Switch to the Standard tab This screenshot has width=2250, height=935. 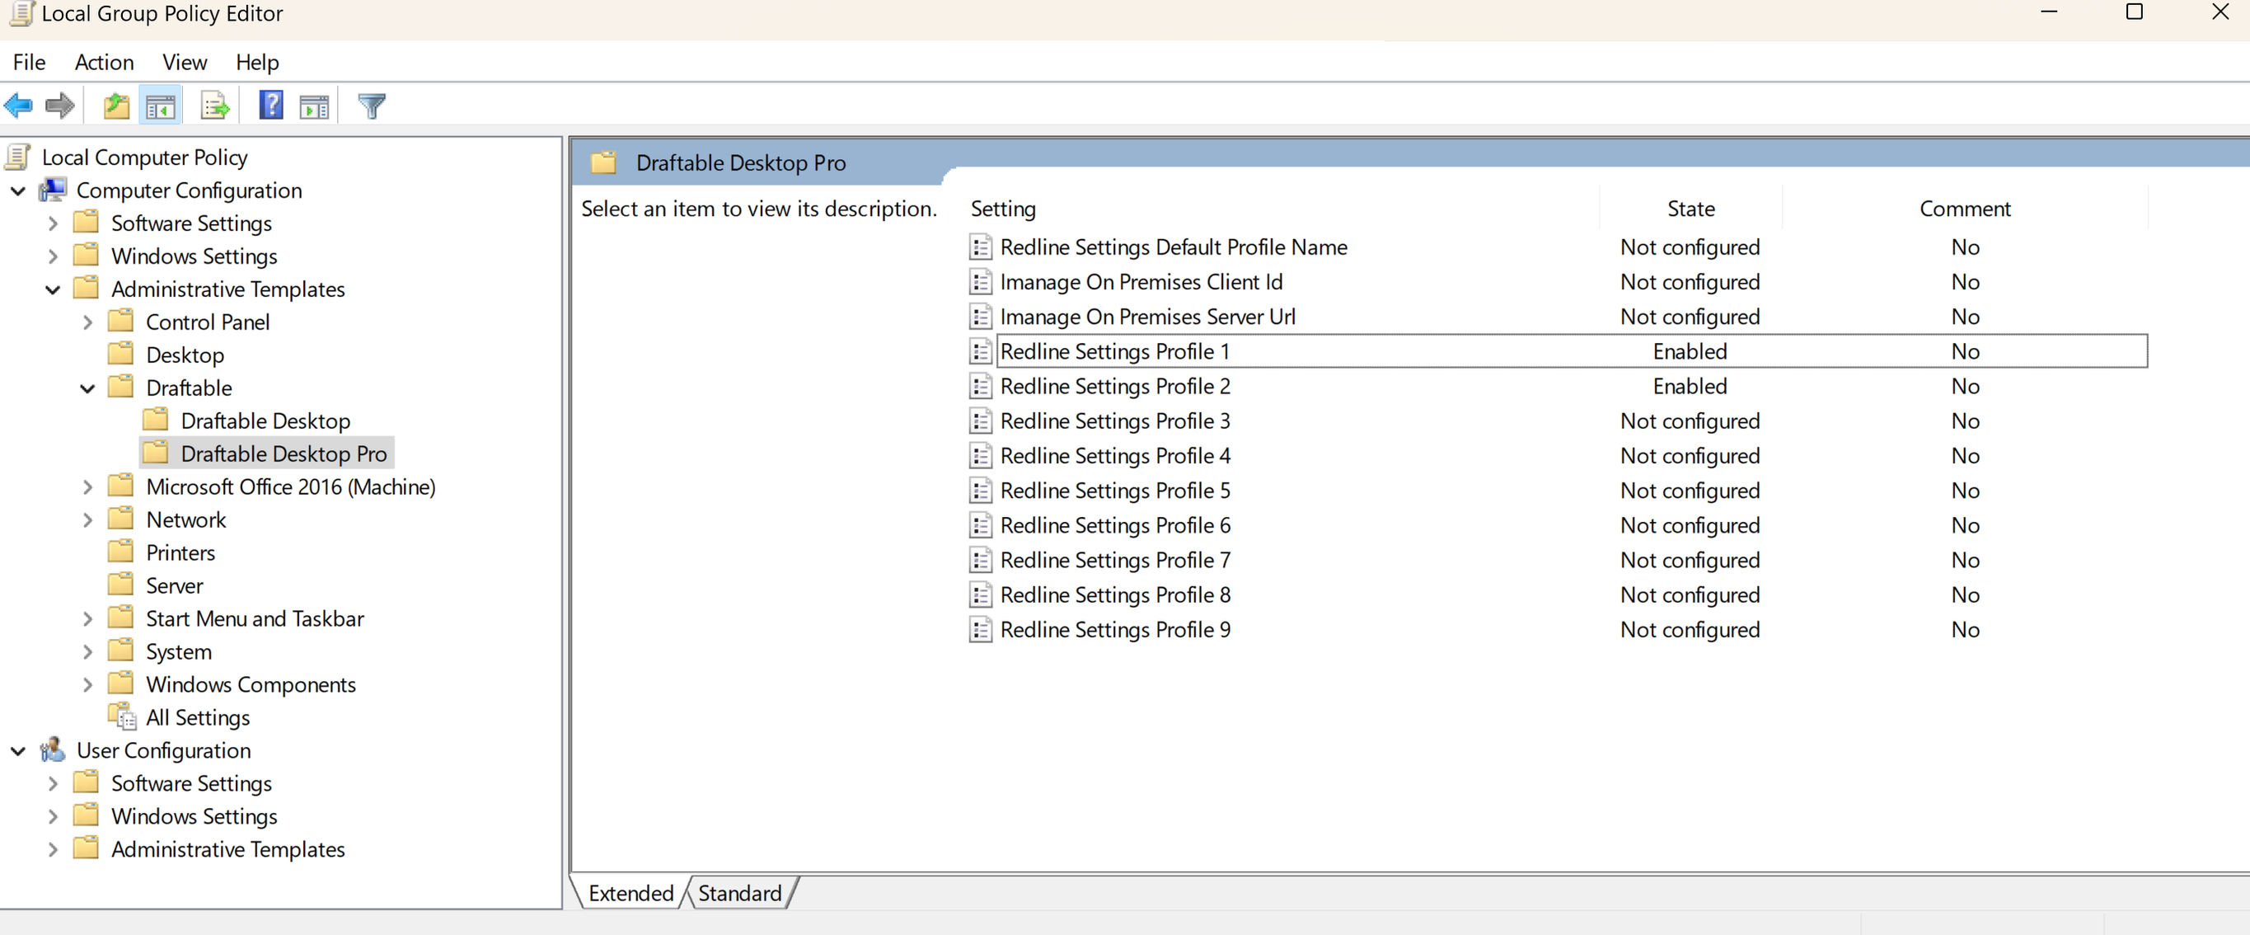(x=739, y=893)
